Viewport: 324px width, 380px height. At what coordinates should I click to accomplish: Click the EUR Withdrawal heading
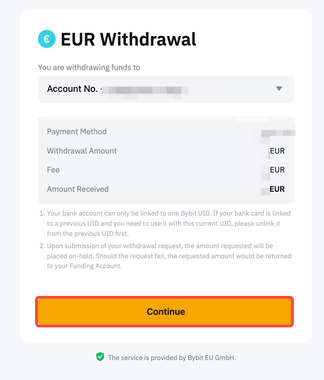point(128,39)
